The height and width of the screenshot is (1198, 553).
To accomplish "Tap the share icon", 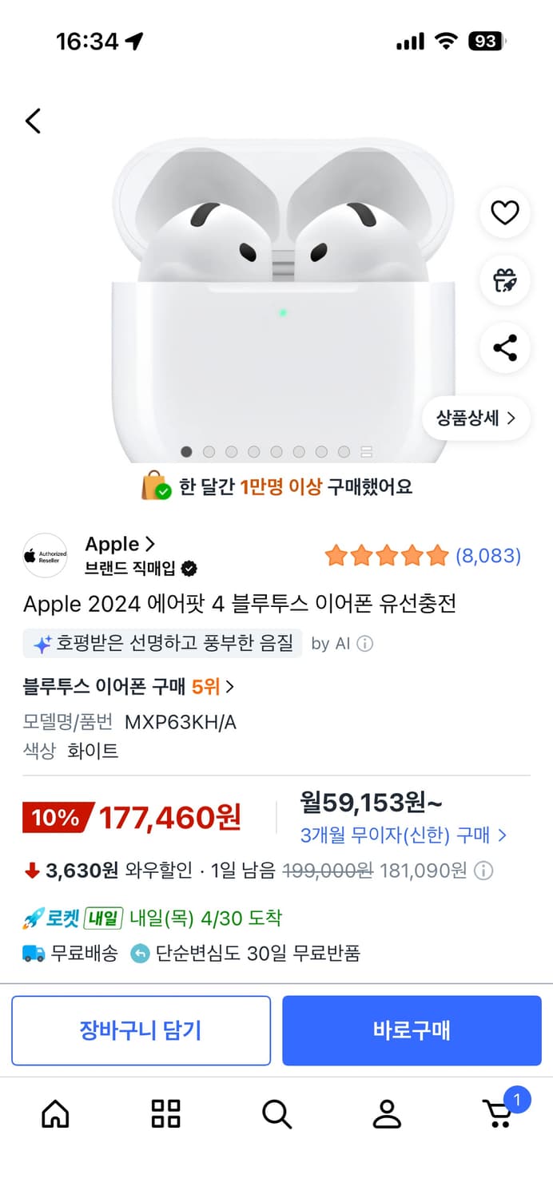I will (x=504, y=348).
